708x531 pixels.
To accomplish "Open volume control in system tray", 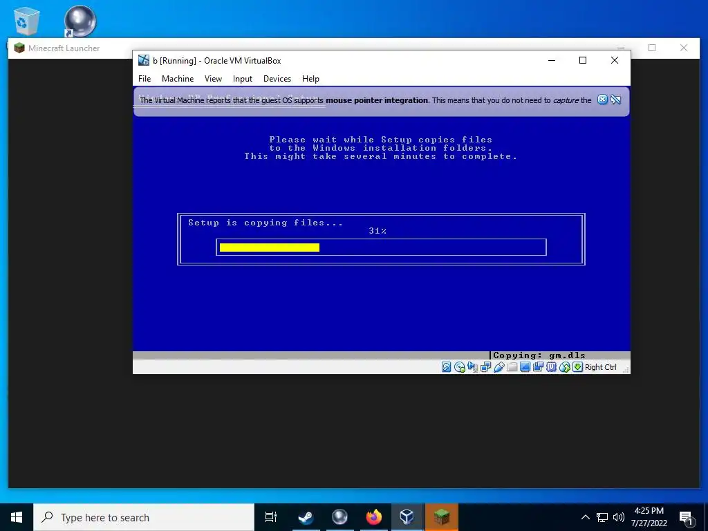I will click(x=619, y=517).
